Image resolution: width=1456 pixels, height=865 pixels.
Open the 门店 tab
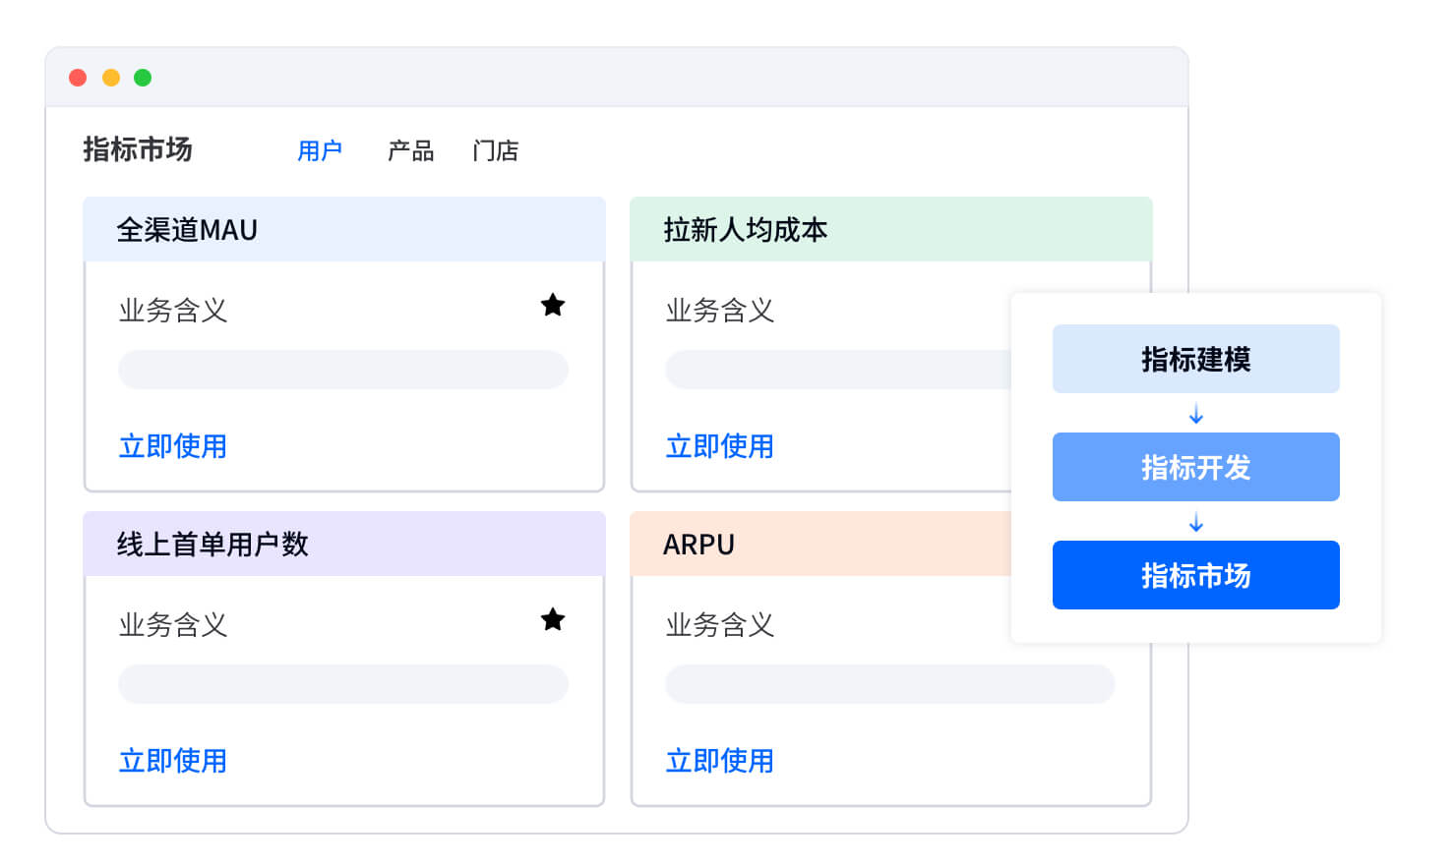click(495, 150)
